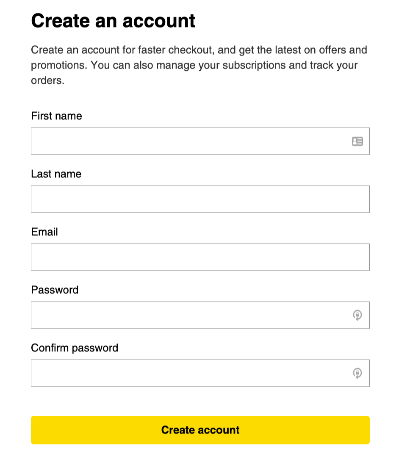Screen dimensions: 399x464
Task: Select the Email input field
Action: click(200, 257)
